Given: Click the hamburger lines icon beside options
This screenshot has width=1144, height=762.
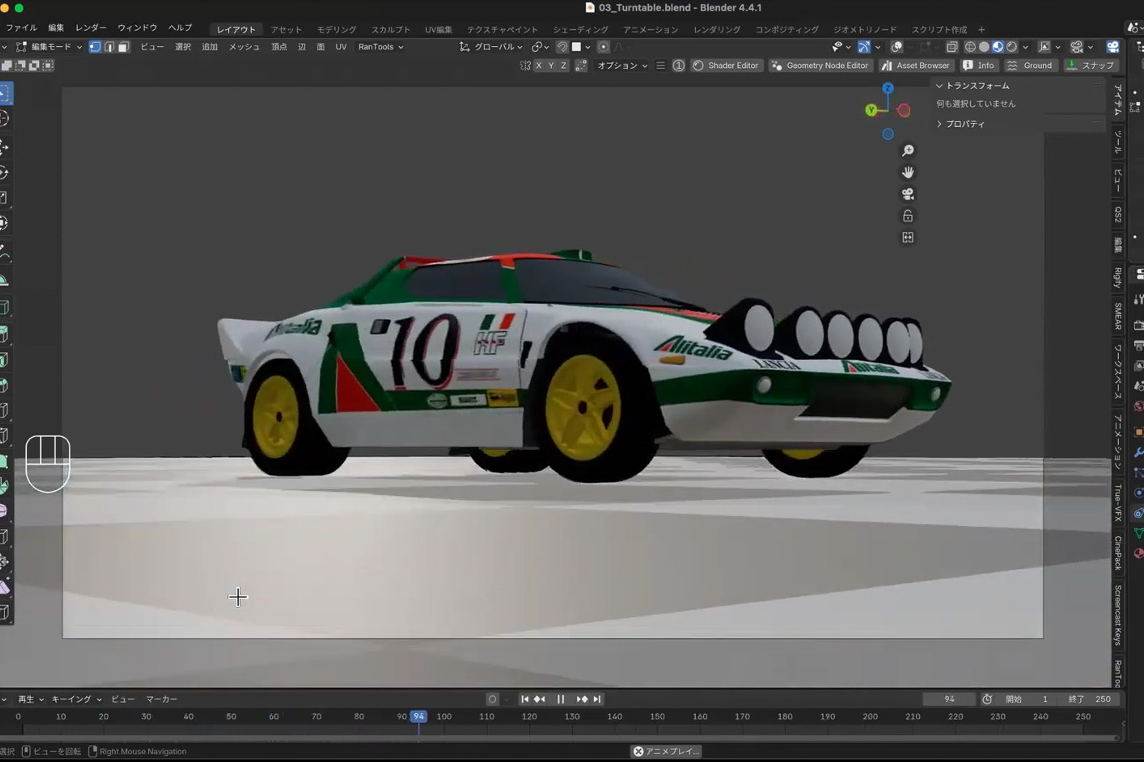Looking at the screenshot, I should pyautogui.click(x=661, y=66).
